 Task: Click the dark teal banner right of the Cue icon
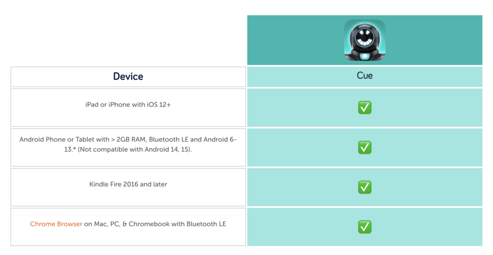coord(433,40)
